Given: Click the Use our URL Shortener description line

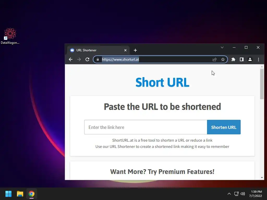Looking at the screenshot, I should tap(162, 147).
